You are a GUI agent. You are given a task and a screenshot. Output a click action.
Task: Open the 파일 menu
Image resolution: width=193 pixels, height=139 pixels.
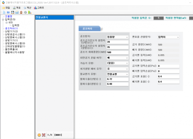click(6, 8)
